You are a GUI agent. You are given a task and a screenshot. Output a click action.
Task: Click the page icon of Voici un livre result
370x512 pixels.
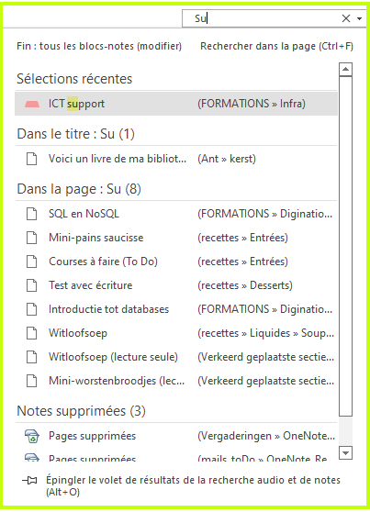coord(32,159)
